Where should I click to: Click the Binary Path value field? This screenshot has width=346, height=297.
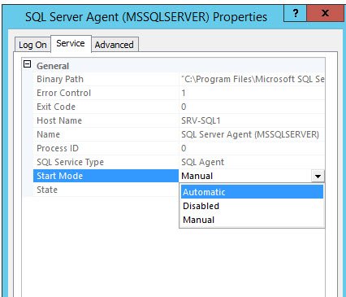[253, 79]
